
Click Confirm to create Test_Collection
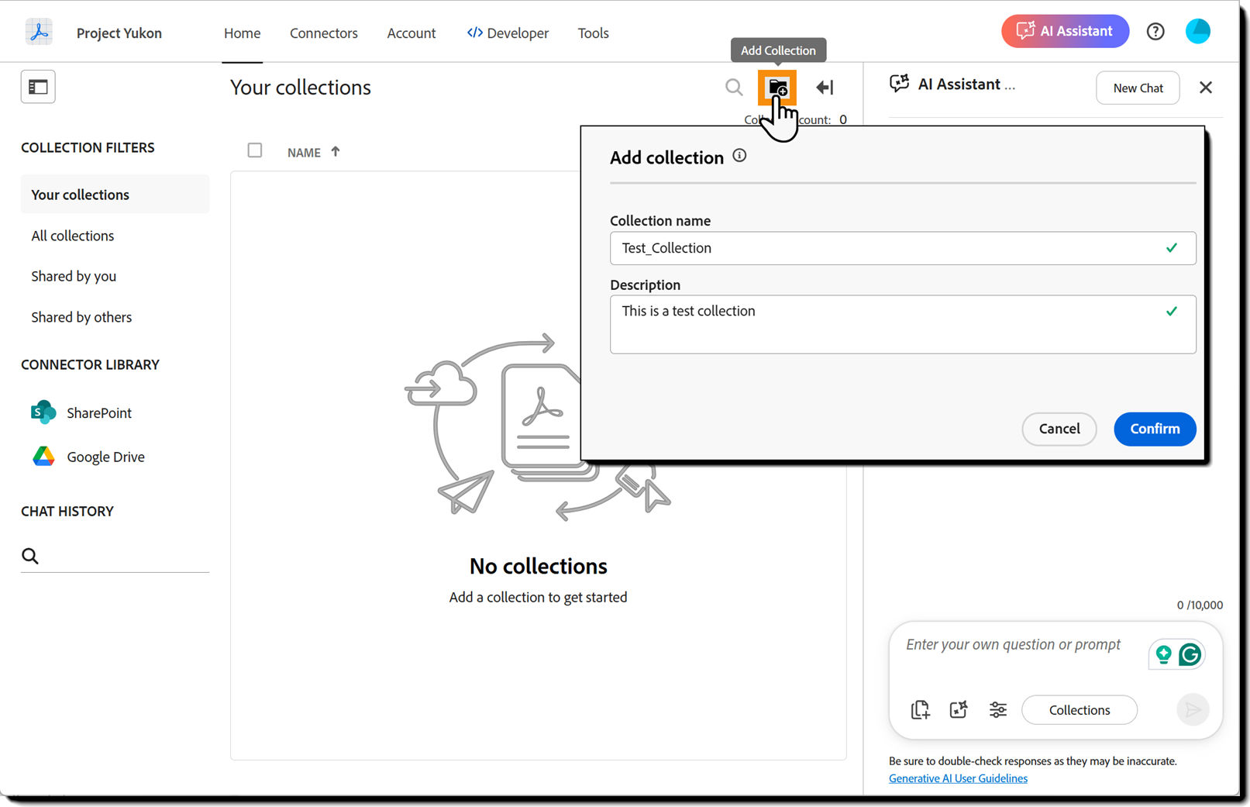pyautogui.click(x=1154, y=429)
